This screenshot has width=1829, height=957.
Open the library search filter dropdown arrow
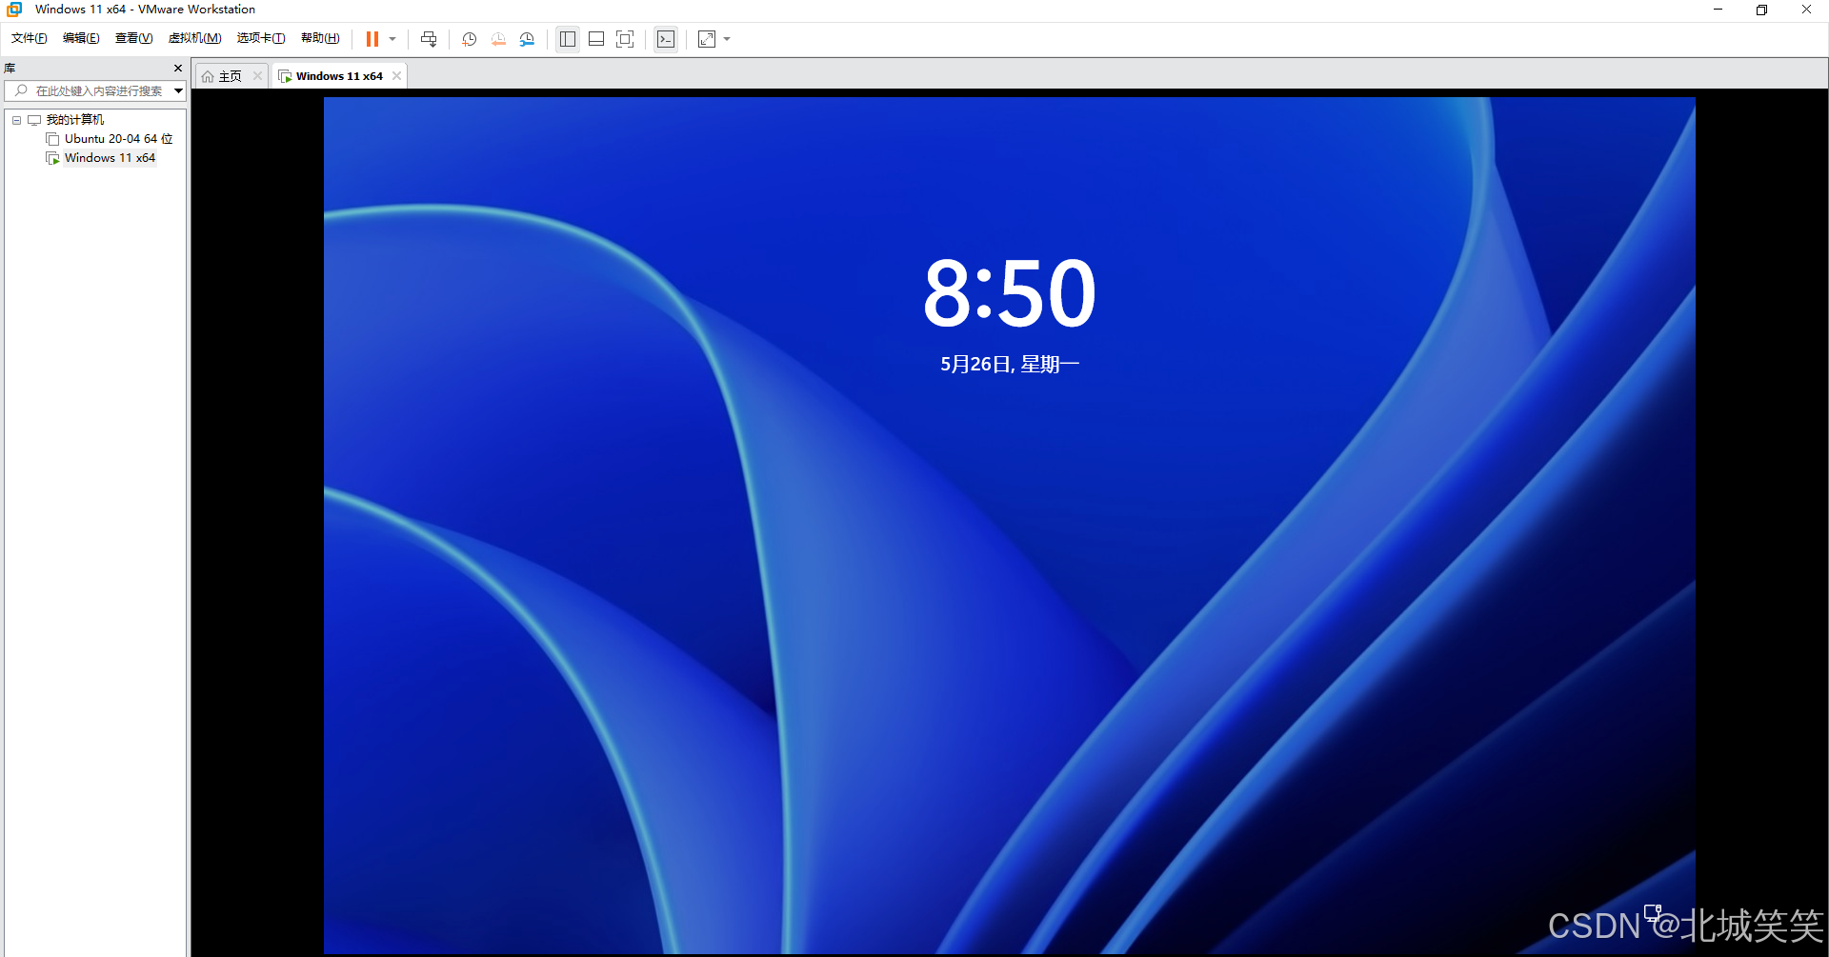pos(178,90)
